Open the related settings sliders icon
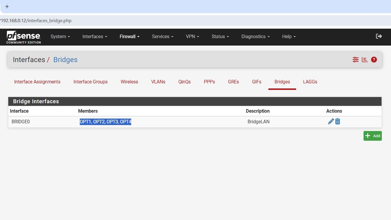Screen dimensions: 391x220 click(x=356, y=60)
